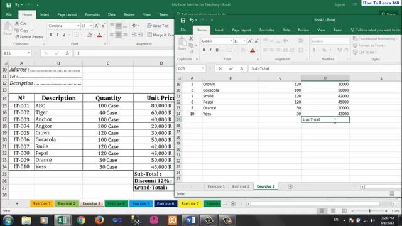Click Increase Font Size in Book2
The height and width of the screenshot is (226, 402).
point(250,41)
